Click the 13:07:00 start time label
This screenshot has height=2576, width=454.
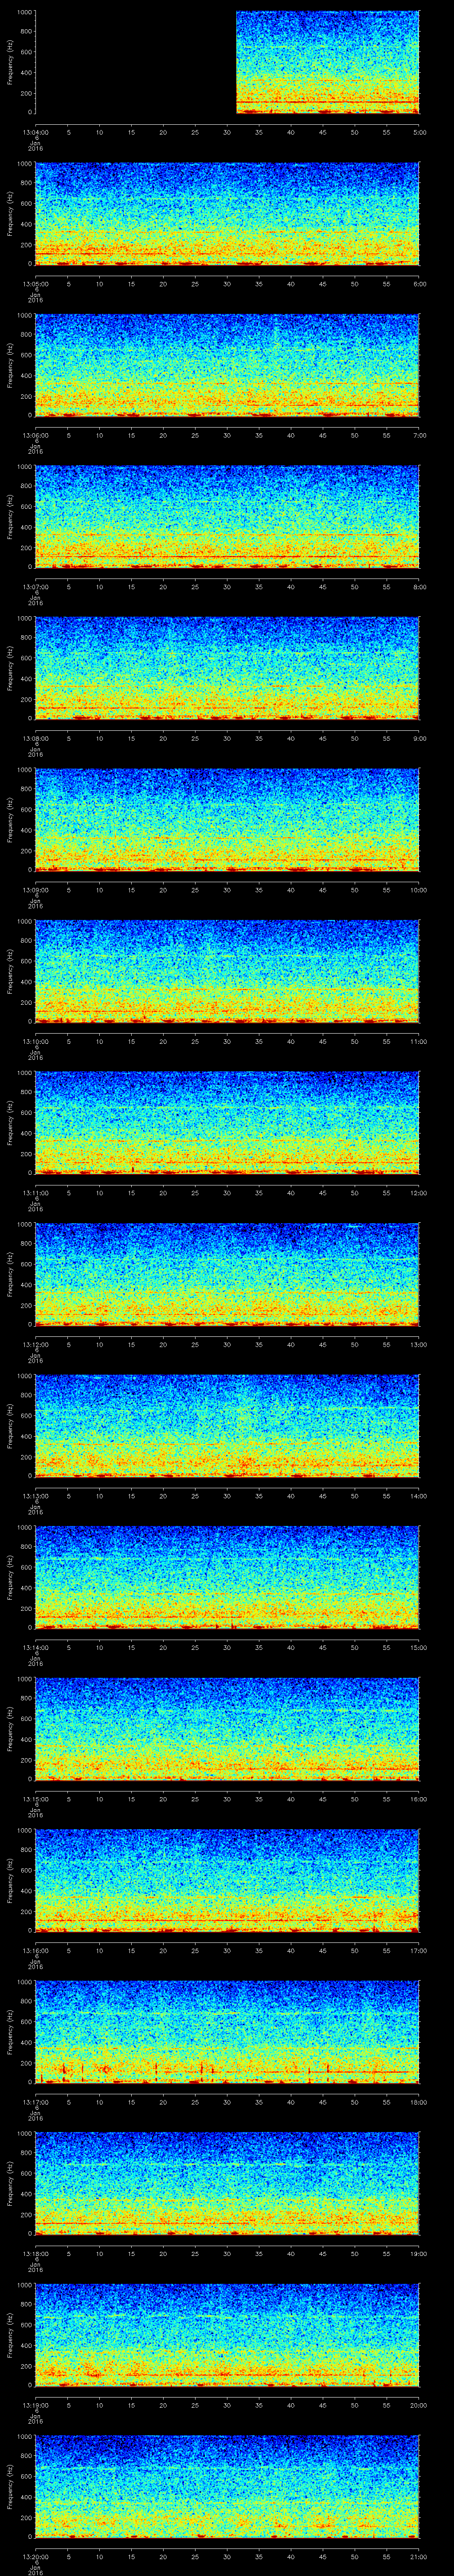point(36,587)
